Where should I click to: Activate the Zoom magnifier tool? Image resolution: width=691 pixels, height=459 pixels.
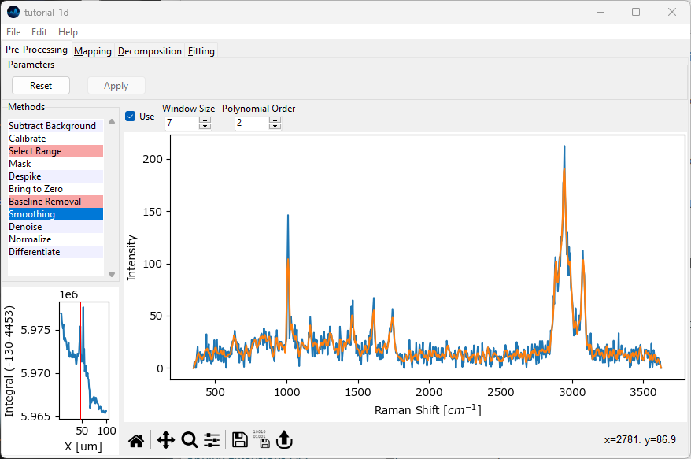pyautogui.click(x=189, y=440)
